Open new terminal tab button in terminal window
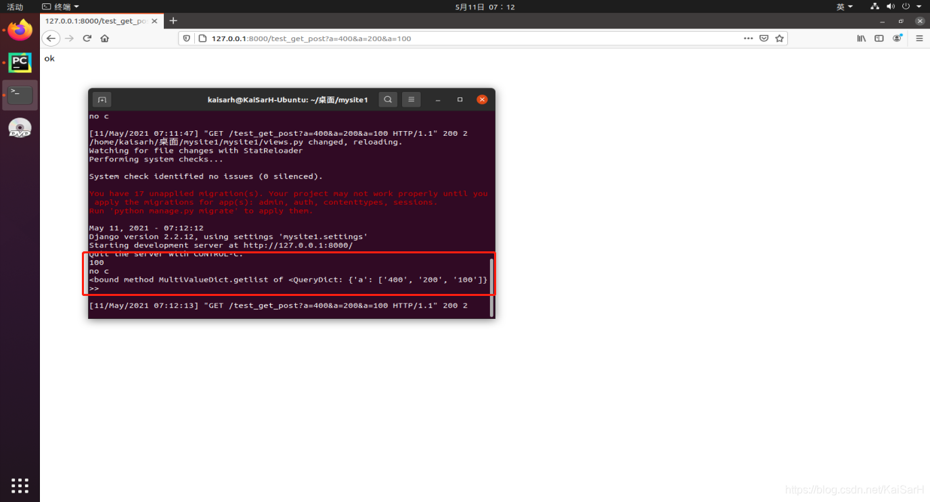The height and width of the screenshot is (502, 930). pos(102,99)
